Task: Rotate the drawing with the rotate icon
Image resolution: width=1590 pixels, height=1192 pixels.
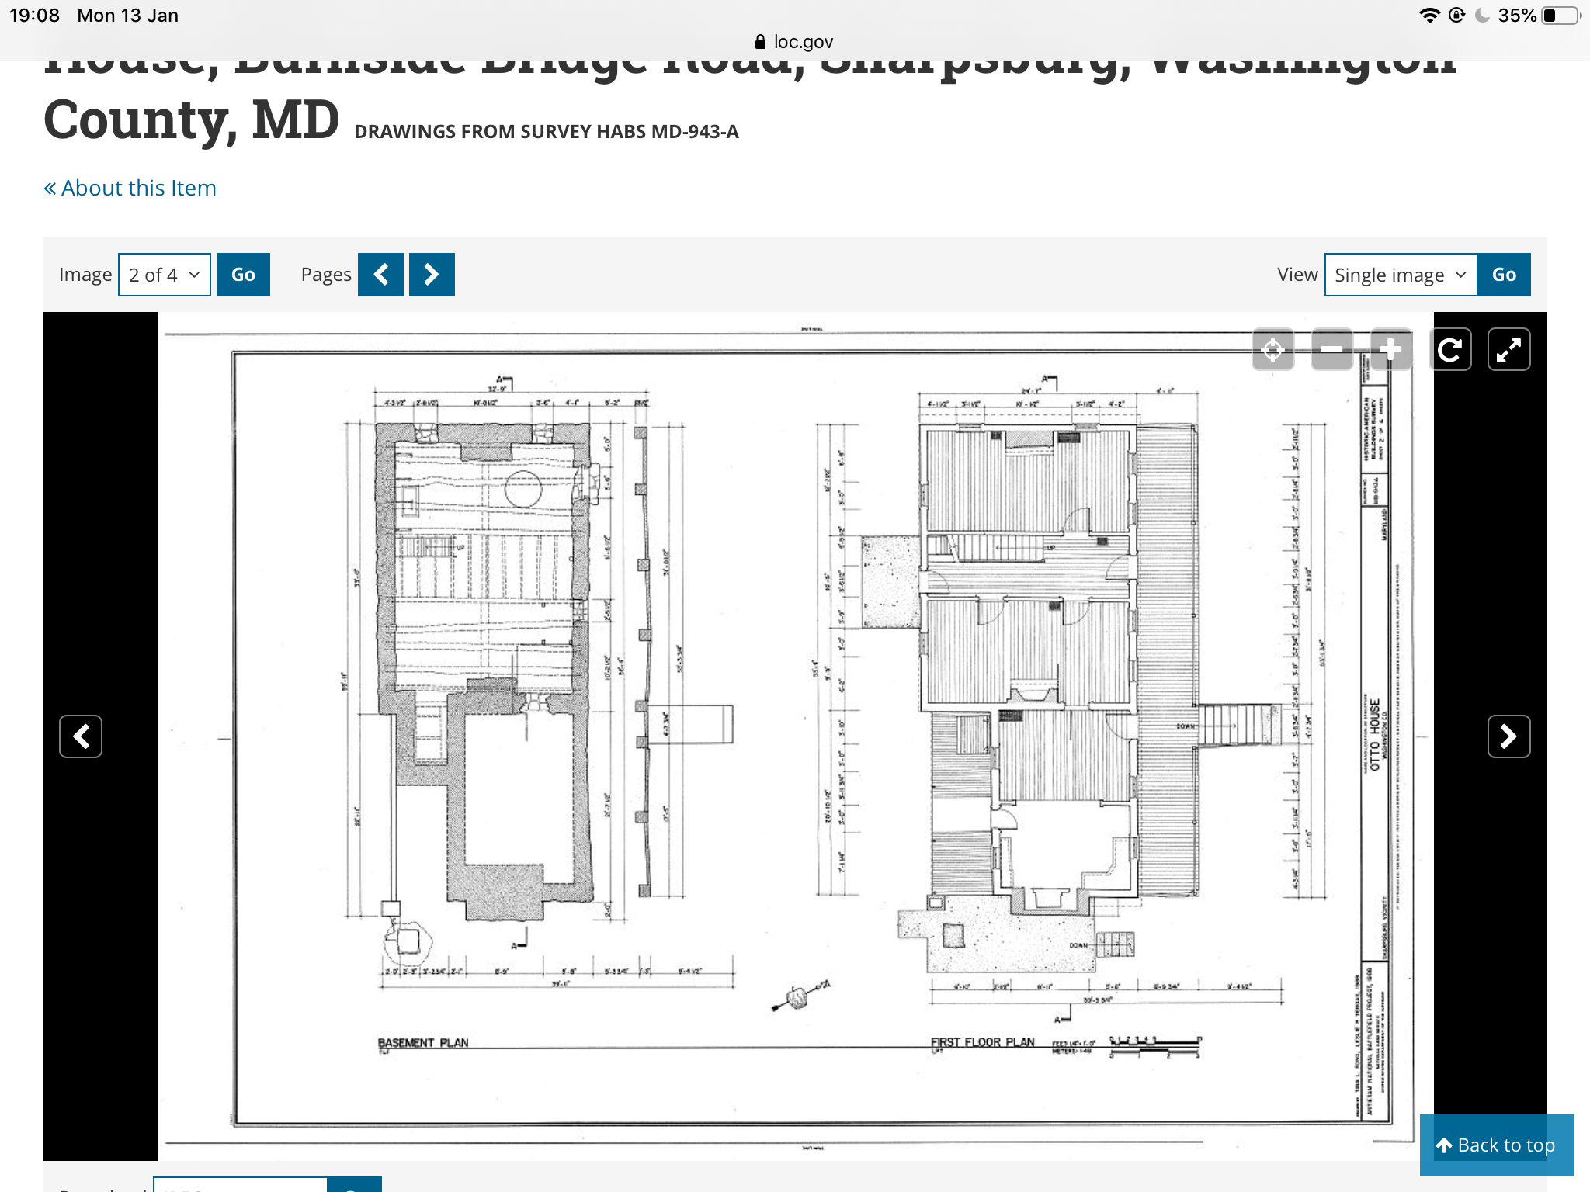Action: (1450, 350)
